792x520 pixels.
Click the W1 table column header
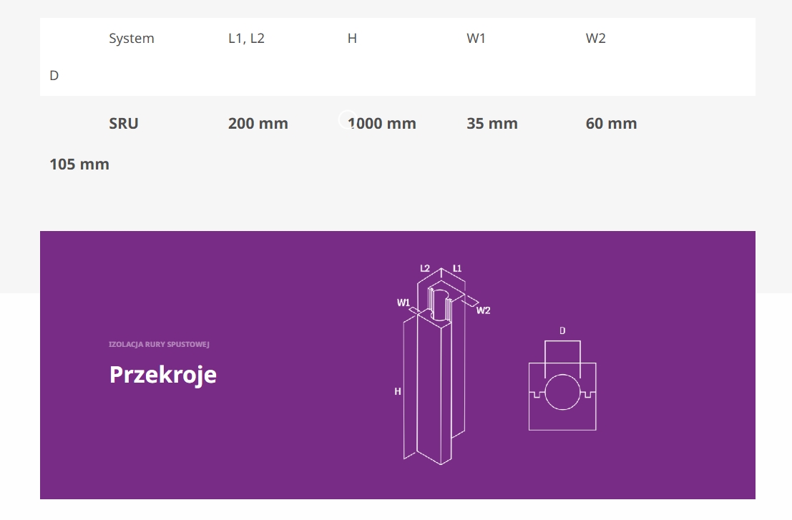coord(476,39)
